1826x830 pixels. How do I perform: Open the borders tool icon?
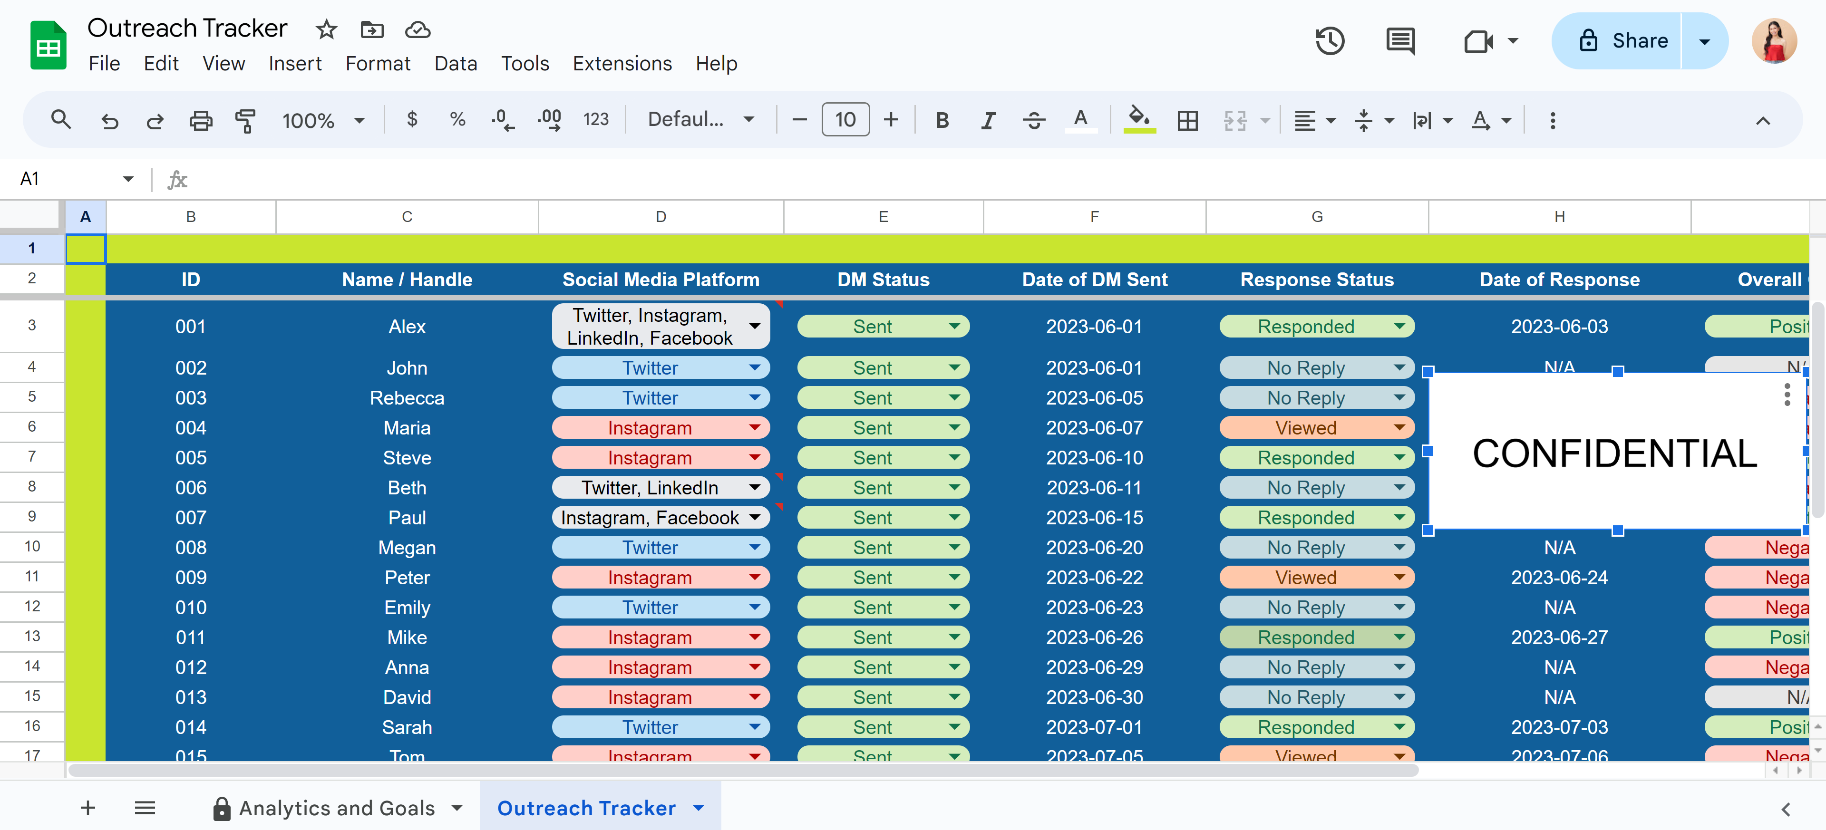(1187, 120)
